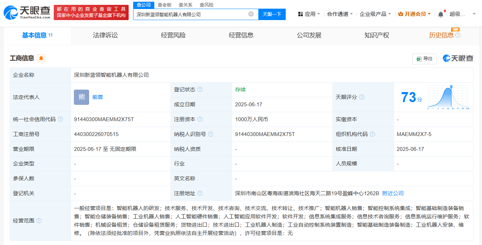Open the 超级 user account menu
This screenshot has width=482, height=245.
[x=463, y=14]
